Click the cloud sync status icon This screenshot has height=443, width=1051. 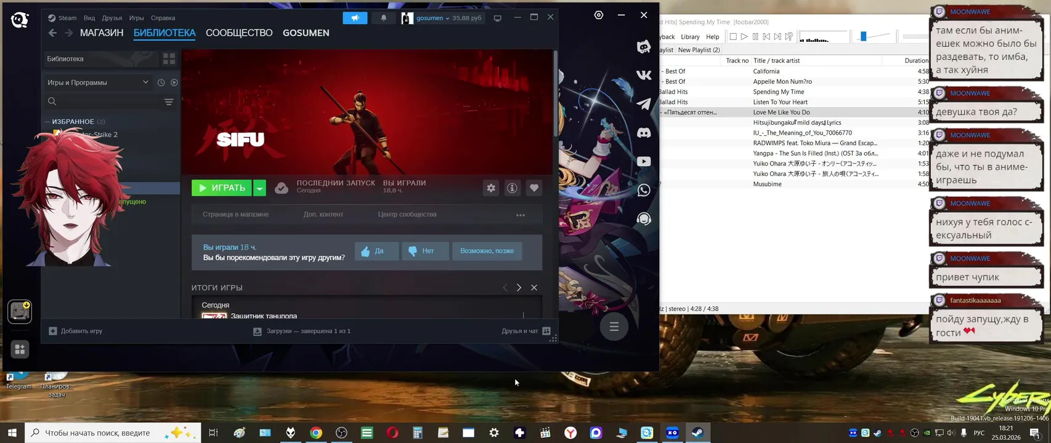coord(282,188)
